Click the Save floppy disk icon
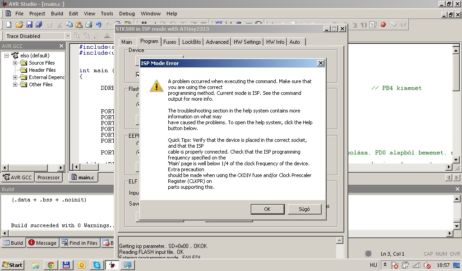The height and width of the screenshot is (271, 462). [x=29, y=24]
